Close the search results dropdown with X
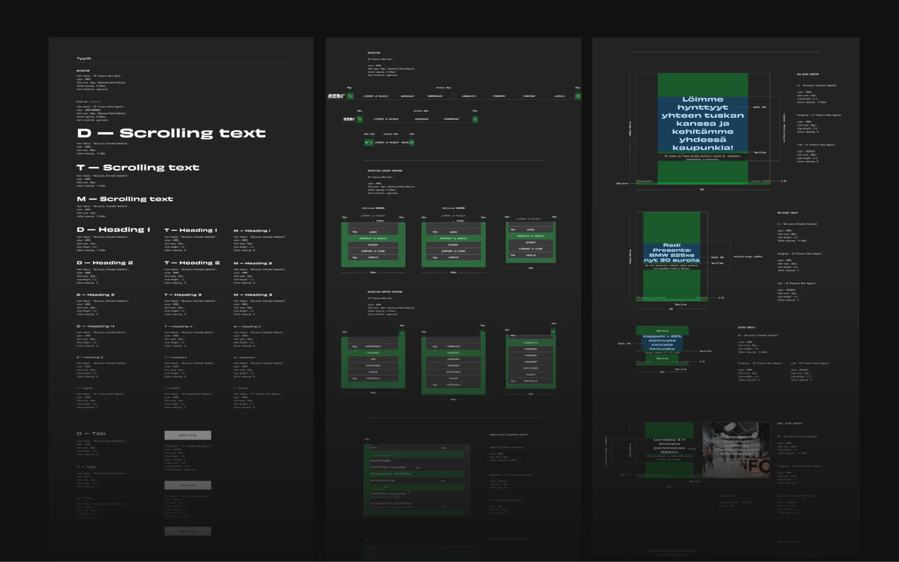Screen dimensions: 899x562 pyautogui.click(x=467, y=448)
